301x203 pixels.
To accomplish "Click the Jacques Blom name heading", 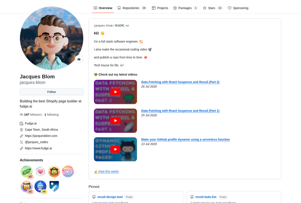I will [37, 77].
